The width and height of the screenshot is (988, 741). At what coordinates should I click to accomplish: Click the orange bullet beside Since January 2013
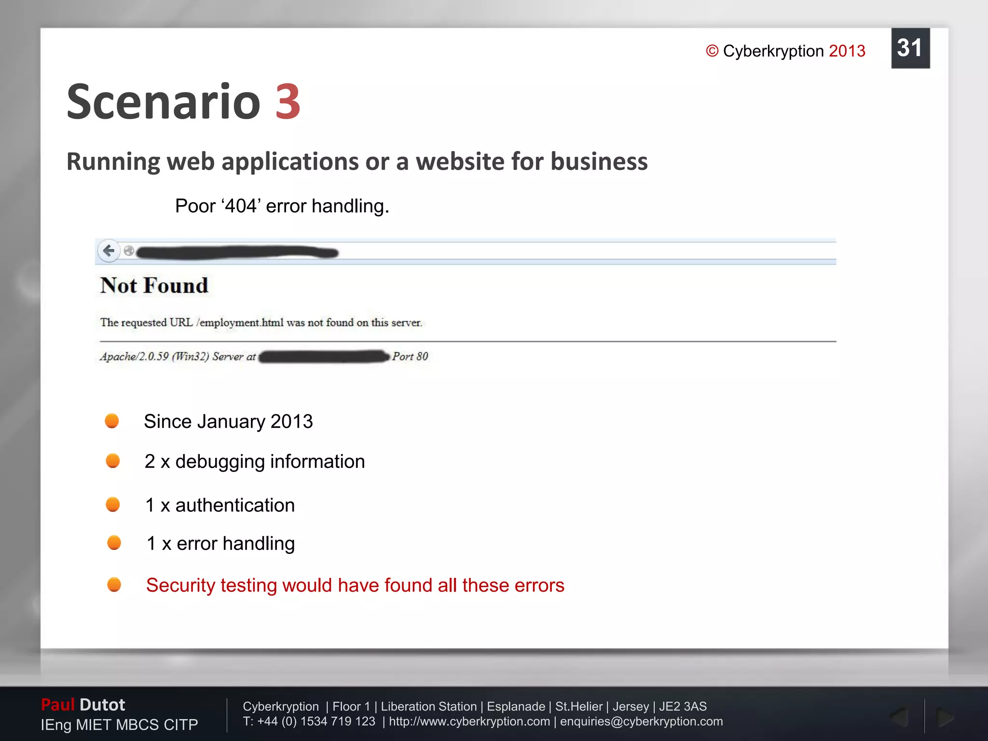click(x=112, y=421)
